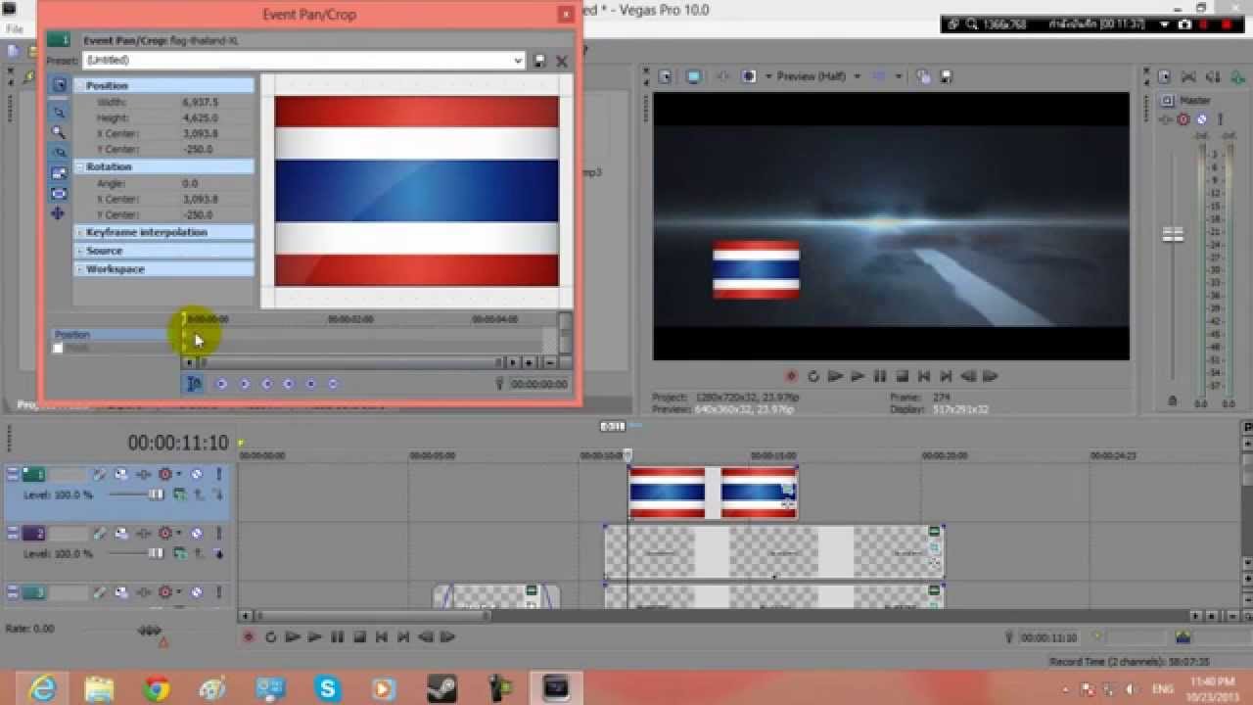1253x705 pixels.
Task: Open the Overlays dropdown arrow in preview
Action: pos(898,76)
